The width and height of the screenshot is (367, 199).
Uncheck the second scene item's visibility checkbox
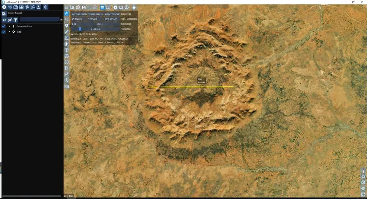pos(3,32)
